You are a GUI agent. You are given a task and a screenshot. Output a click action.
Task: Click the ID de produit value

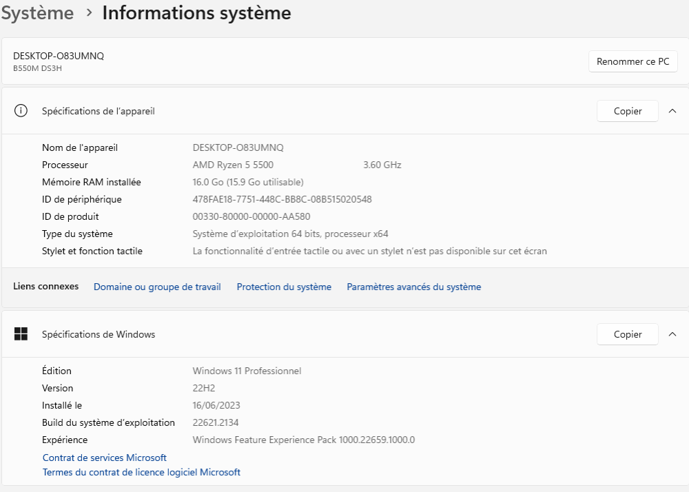coord(251,216)
